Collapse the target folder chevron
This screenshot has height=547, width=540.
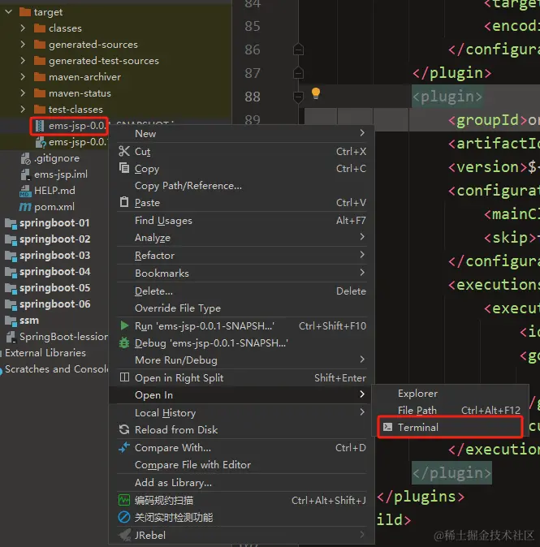(x=9, y=12)
